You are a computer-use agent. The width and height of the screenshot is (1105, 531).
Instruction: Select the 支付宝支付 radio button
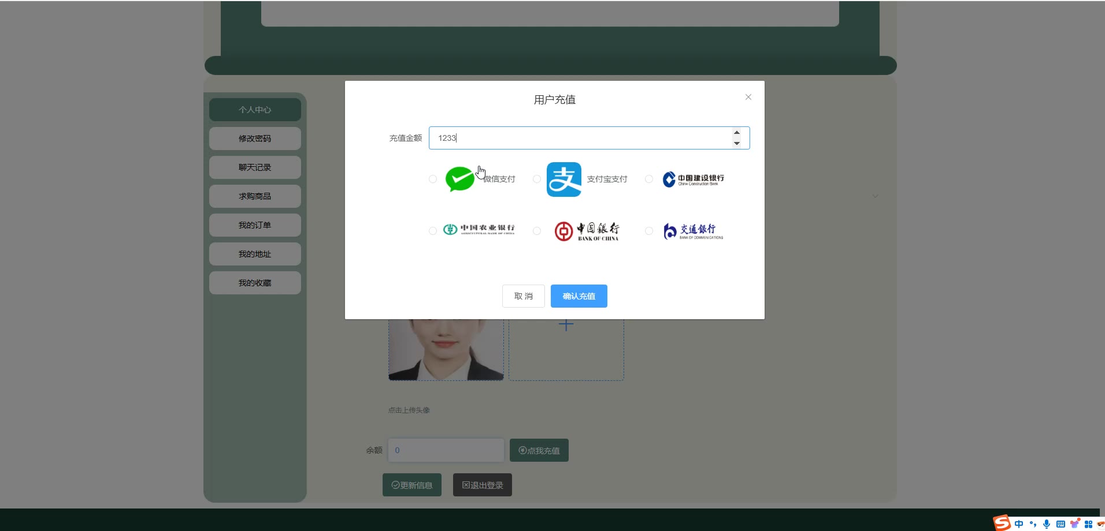tap(537, 179)
